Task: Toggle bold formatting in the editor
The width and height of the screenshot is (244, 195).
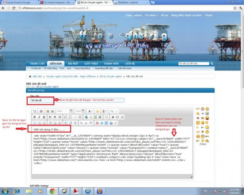Action: 34,117
